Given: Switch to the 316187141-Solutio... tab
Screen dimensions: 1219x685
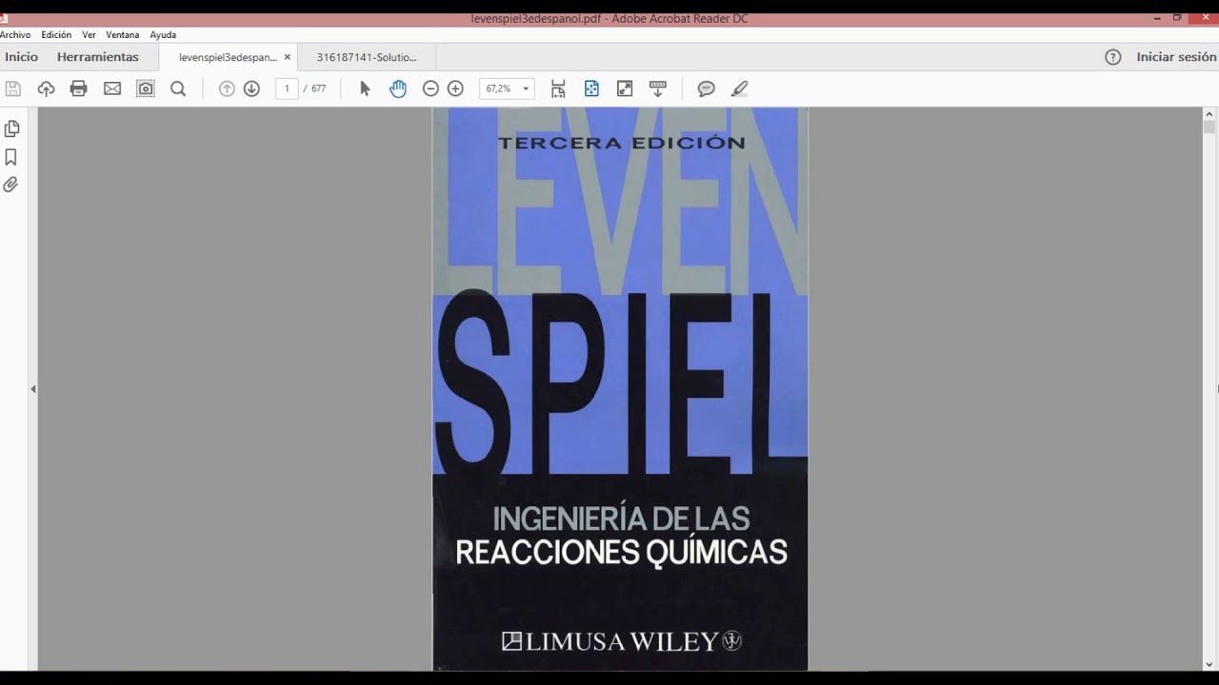Looking at the screenshot, I should tap(367, 57).
